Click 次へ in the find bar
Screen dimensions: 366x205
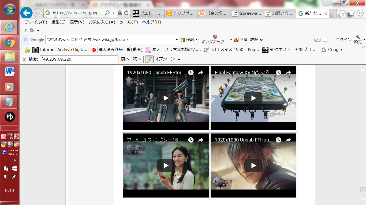137,59
